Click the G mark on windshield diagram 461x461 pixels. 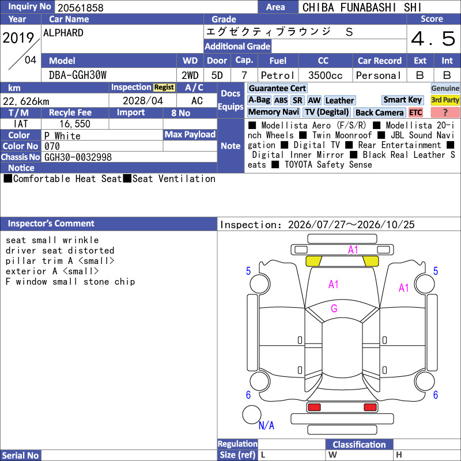[334, 308]
